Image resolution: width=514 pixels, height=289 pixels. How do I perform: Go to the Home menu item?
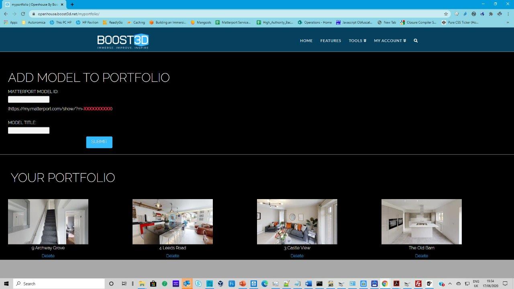306,41
